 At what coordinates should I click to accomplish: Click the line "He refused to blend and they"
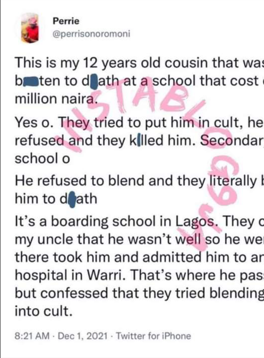coord(140,181)
